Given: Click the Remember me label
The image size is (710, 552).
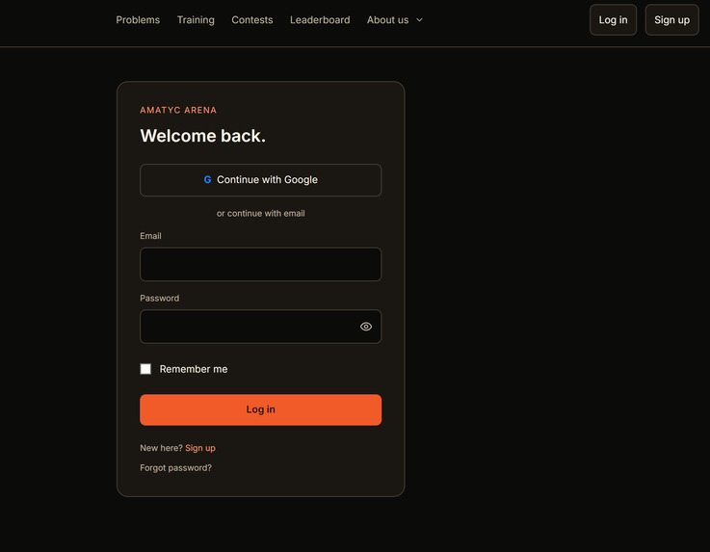Looking at the screenshot, I should (194, 369).
